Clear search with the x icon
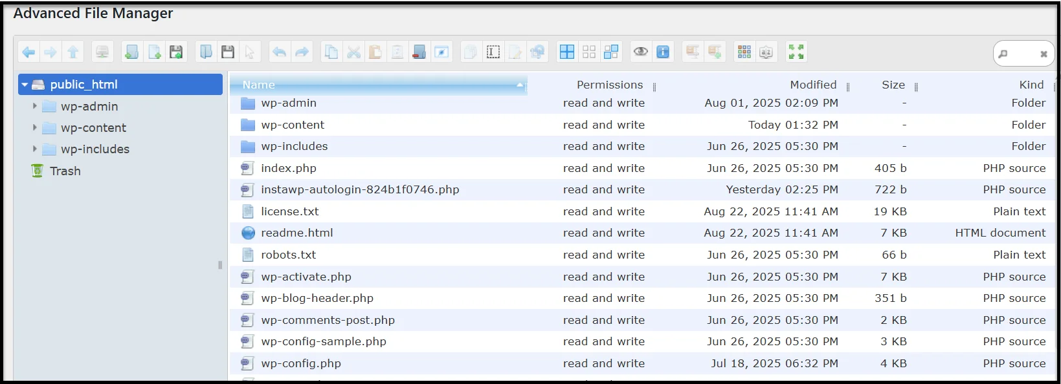This screenshot has height=384, width=1061. pyautogui.click(x=1044, y=54)
